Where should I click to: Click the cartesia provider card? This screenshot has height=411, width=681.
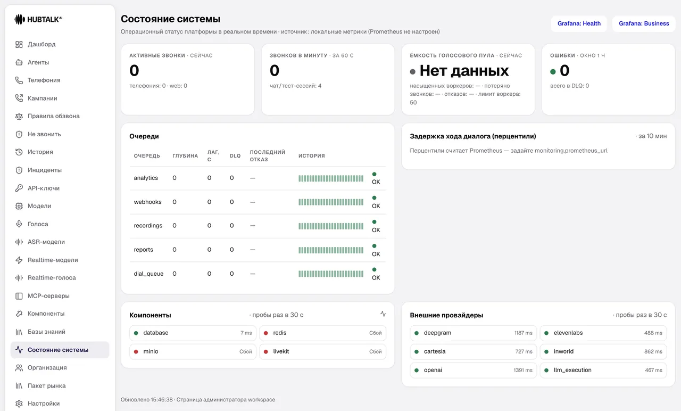point(474,351)
